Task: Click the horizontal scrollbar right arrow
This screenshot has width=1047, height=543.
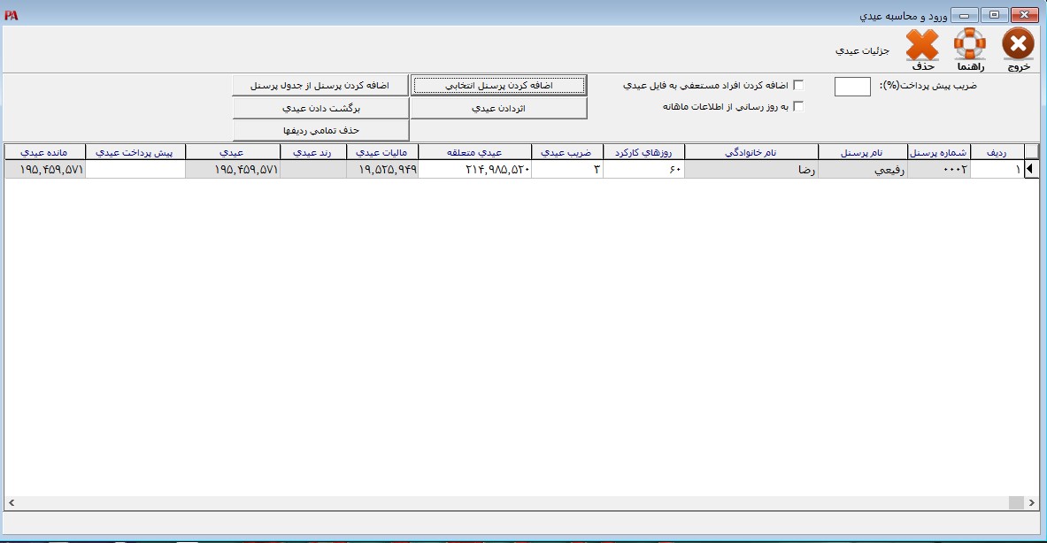Action: click(1032, 502)
